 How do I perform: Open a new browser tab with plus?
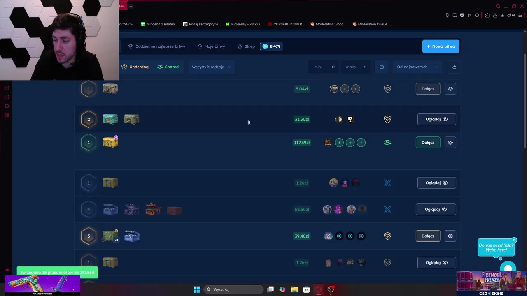[131, 6]
